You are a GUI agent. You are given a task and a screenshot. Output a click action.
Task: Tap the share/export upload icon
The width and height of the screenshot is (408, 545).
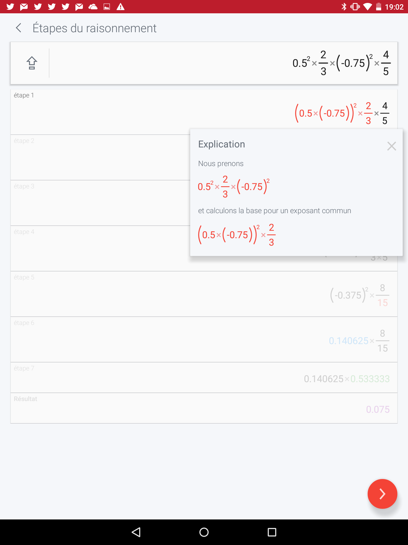(32, 63)
